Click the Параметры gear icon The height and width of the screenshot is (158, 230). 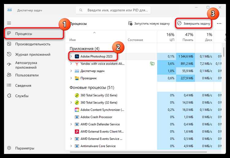click(9, 148)
